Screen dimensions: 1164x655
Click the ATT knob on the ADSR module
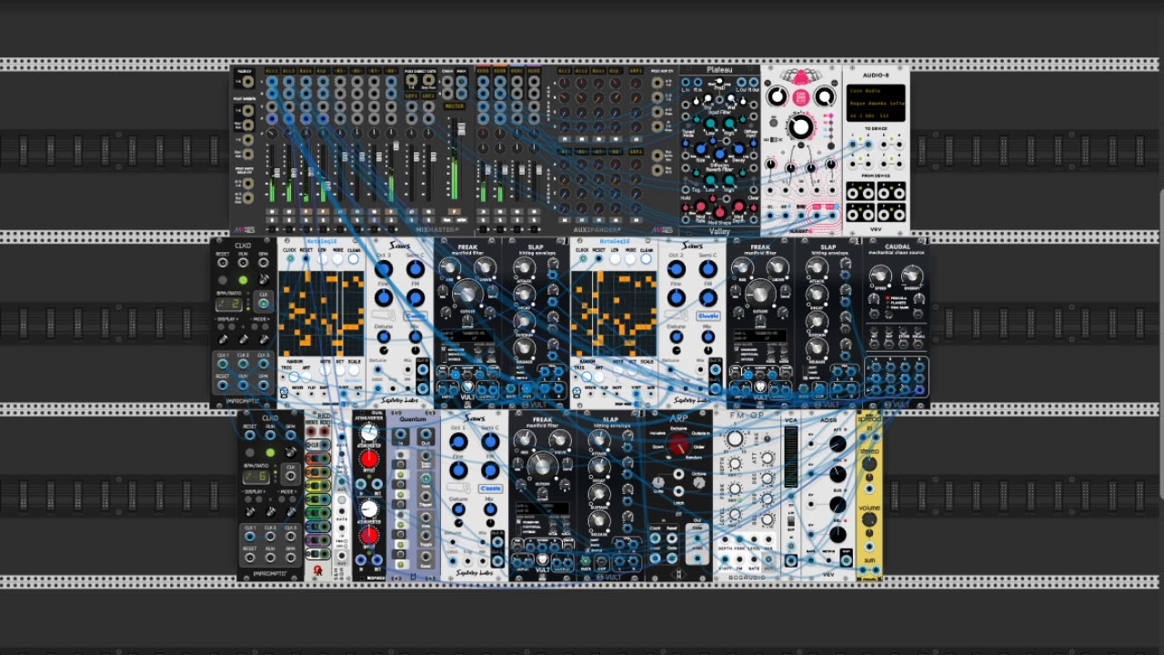click(x=837, y=445)
